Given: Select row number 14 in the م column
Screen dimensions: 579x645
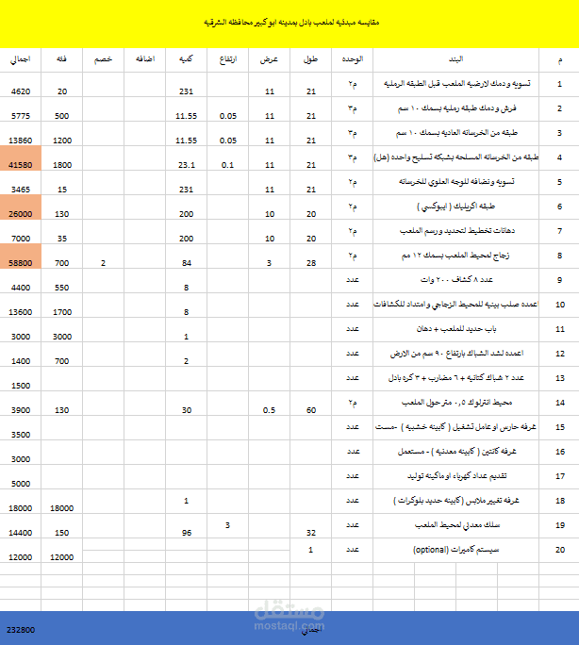Looking at the screenshot, I should [x=560, y=404].
